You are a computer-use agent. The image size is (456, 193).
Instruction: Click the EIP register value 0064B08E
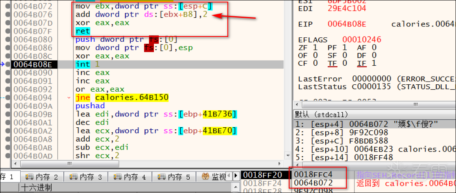point(347,24)
